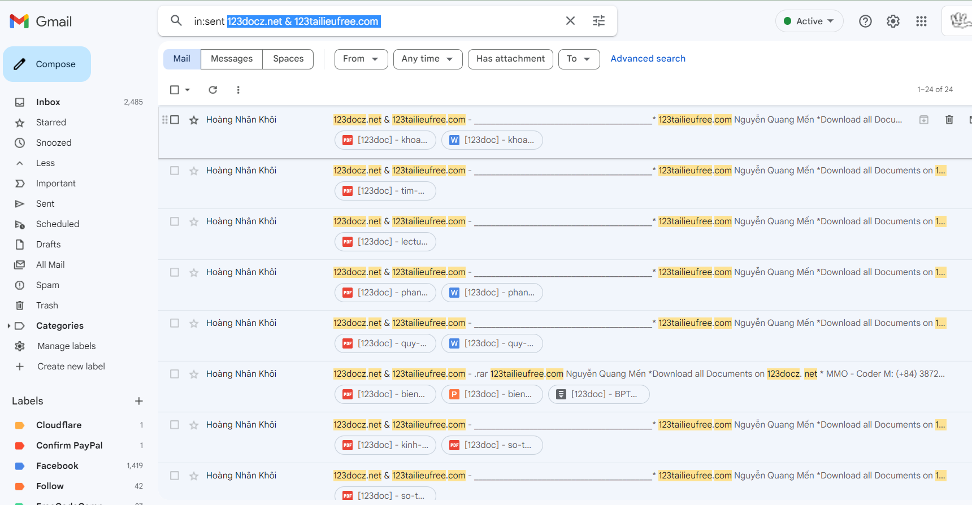The height and width of the screenshot is (505, 972).
Task: Expand the Categories section
Action: (x=9, y=326)
